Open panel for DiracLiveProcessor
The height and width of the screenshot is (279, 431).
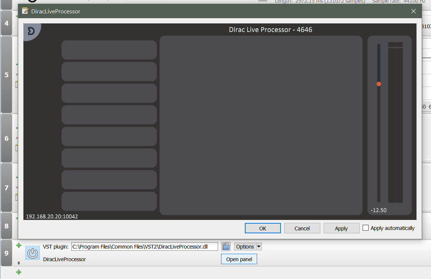[x=239, y=259]
